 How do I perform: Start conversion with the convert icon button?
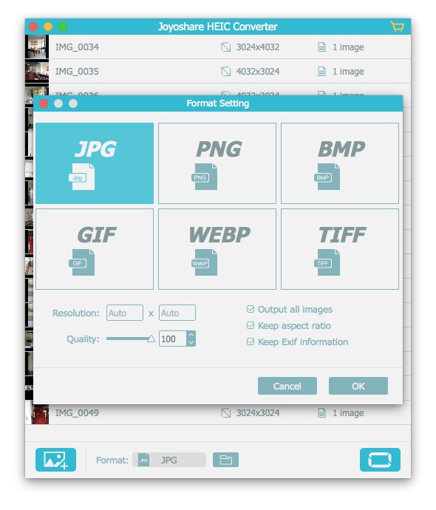[x=380, y=460]
